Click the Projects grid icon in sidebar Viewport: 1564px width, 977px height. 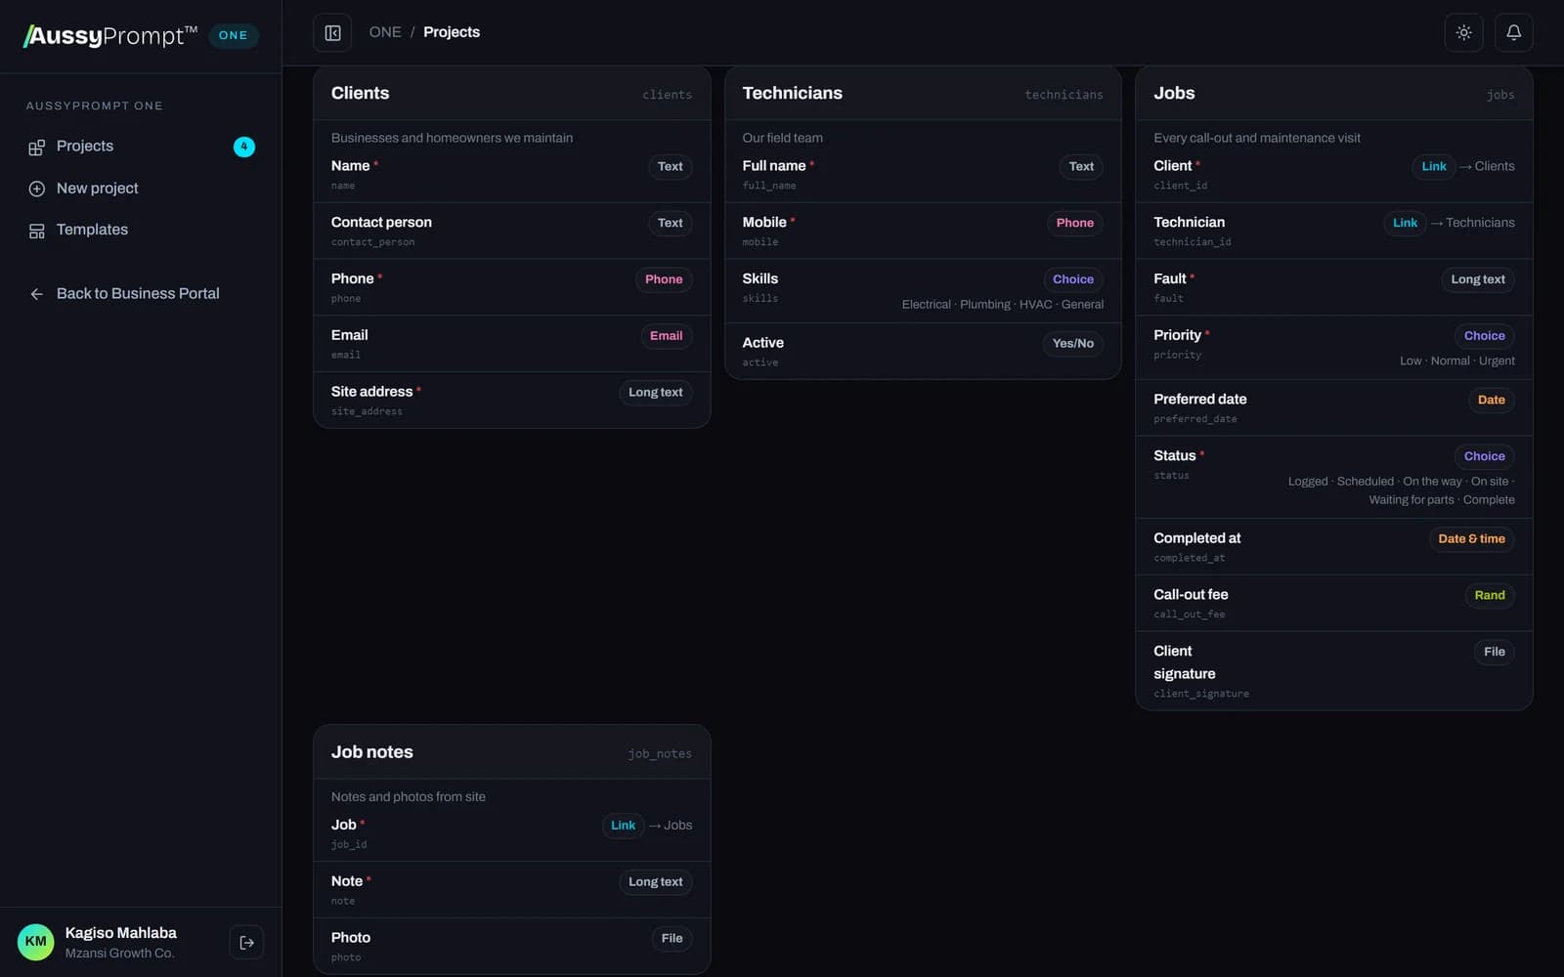[36, 148]
